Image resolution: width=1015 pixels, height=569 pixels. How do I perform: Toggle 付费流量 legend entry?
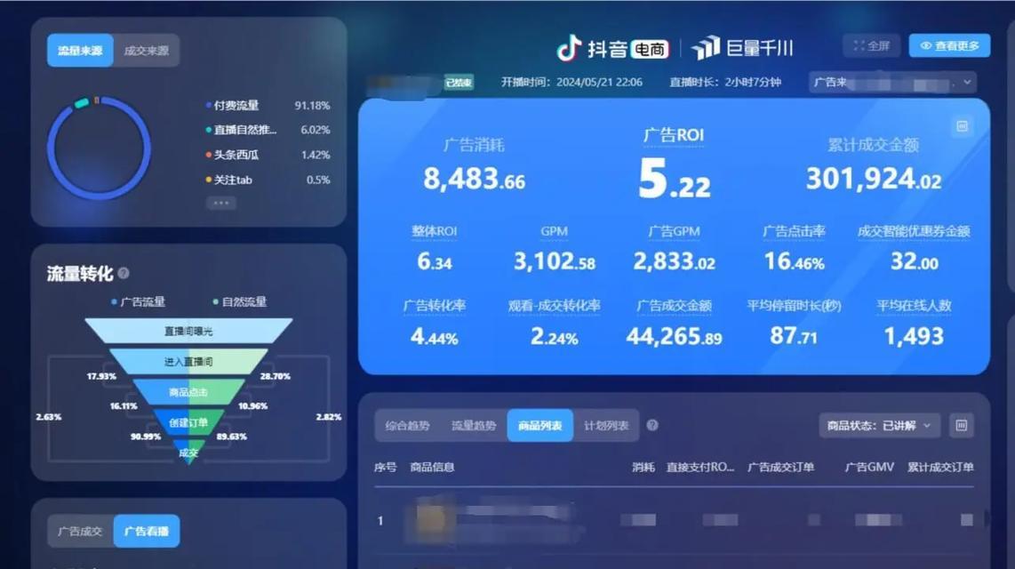coord(268,106)
